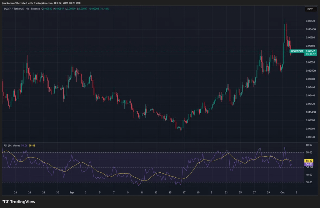Click the 0.00340 price scale label
Viewport: 320px width, 208px height.
311,137
